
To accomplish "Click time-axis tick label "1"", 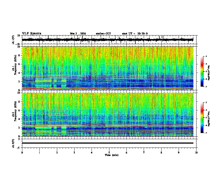I will pyautogui.click(x=39, y=153).
